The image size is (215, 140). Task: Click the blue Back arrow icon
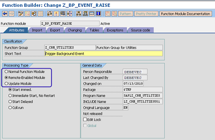5,14
